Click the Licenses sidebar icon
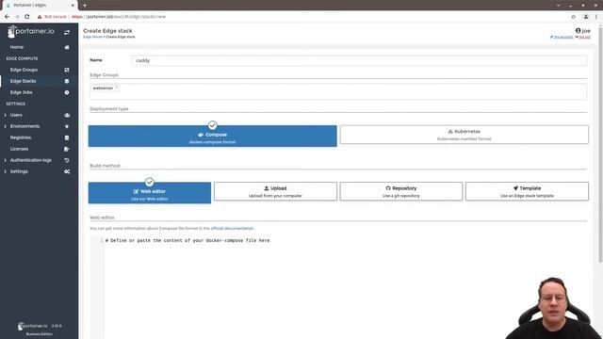This screenshot has height=339, width=603. pyautogui.click(x=67, y=149)
